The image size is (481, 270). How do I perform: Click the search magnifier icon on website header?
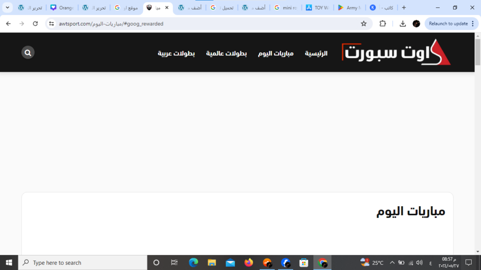(x=28, y=52)
